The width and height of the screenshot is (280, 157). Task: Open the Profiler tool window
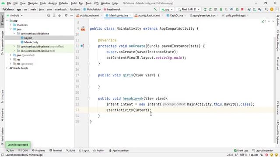(99, 150)
